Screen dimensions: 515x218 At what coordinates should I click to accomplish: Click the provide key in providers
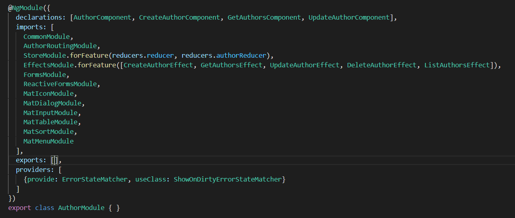[41, 179]
